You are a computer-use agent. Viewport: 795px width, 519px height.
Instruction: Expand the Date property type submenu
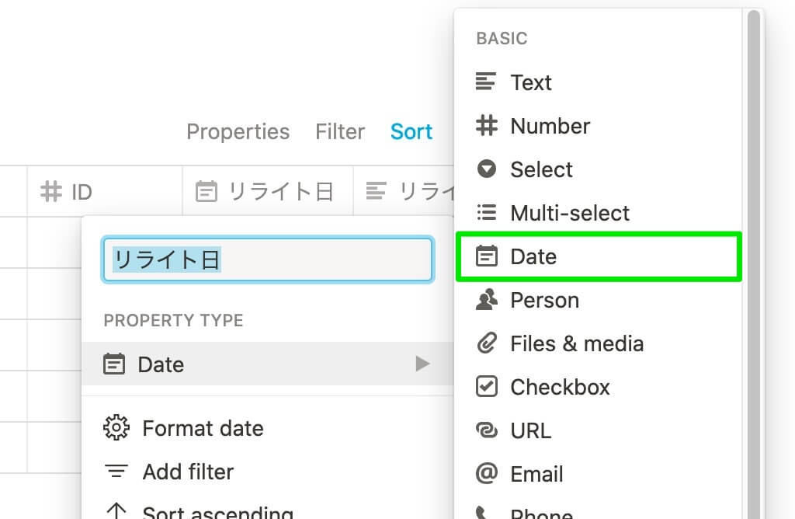pyautogui.click(x=268, y=364)
